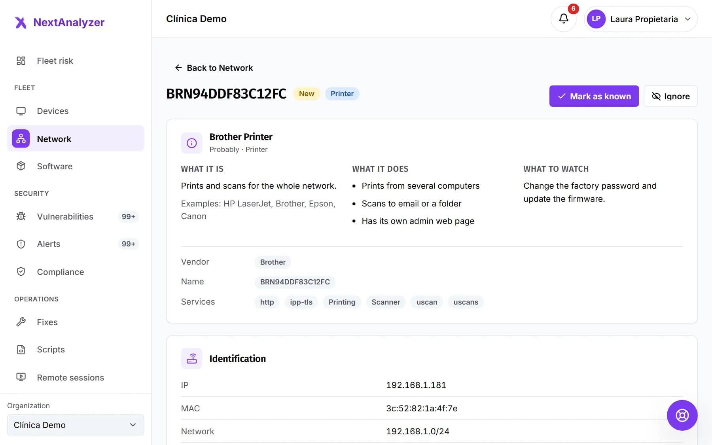Click the red 6 notification badge
The height and width of the screenshot is (445, 712).
tap(573, 9)
